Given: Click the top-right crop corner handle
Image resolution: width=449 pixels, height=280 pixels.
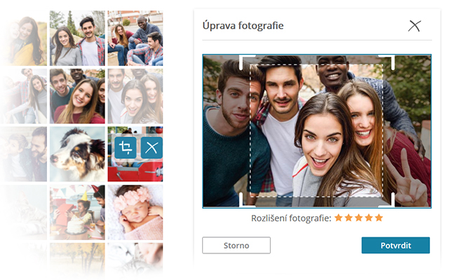Looking at the screenshot, I should tap(391, 59).
